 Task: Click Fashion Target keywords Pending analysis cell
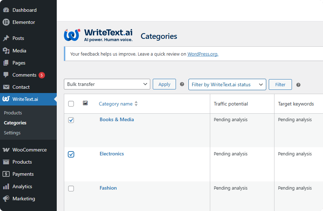click(295, 188)
